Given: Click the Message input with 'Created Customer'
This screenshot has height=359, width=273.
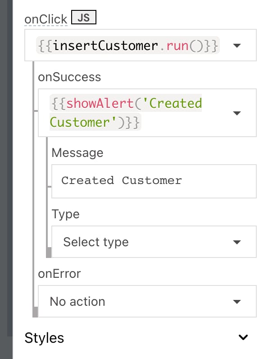Looking at the screenshot, I should click(x=154, y=181).
